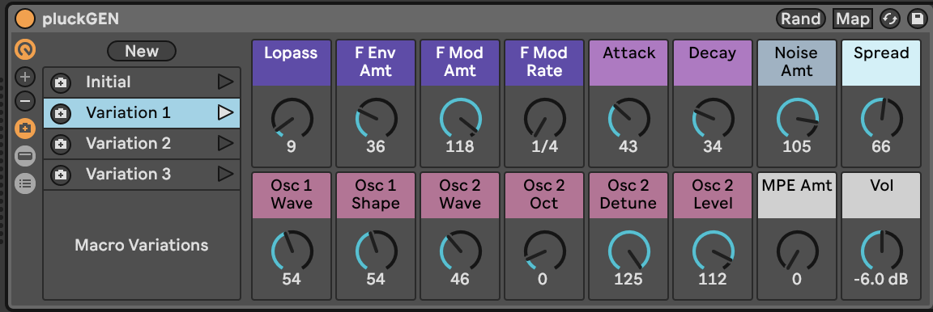The height and width of the screenshot is (312, 933).
Task: Click the Noise Amt title
Action: pyautogui.click(x=797, y=61)
